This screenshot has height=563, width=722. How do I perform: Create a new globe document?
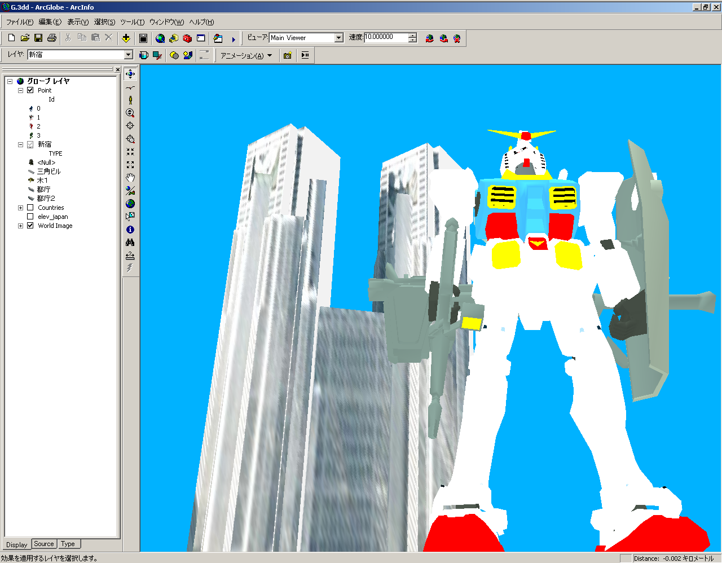click(x=11, y=38)
